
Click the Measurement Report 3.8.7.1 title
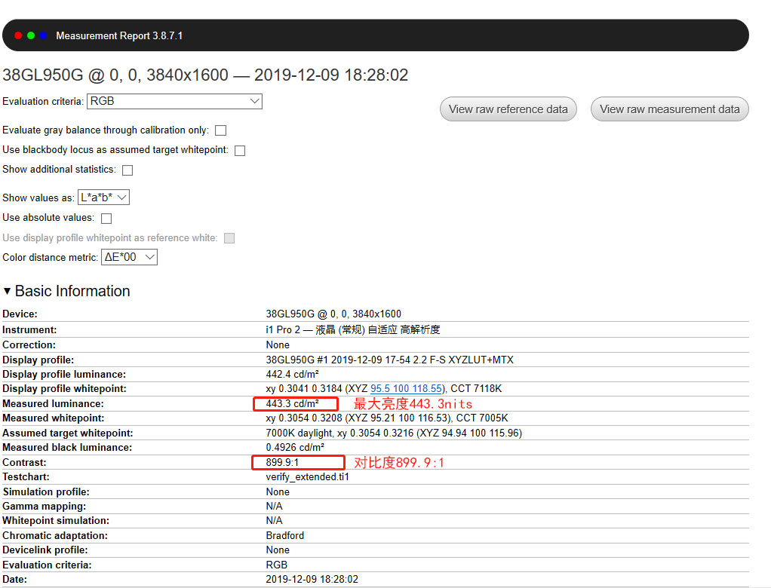119,36
